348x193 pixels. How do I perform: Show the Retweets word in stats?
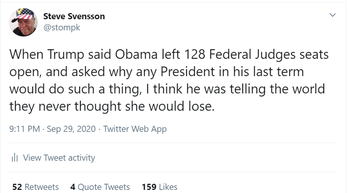42,187
